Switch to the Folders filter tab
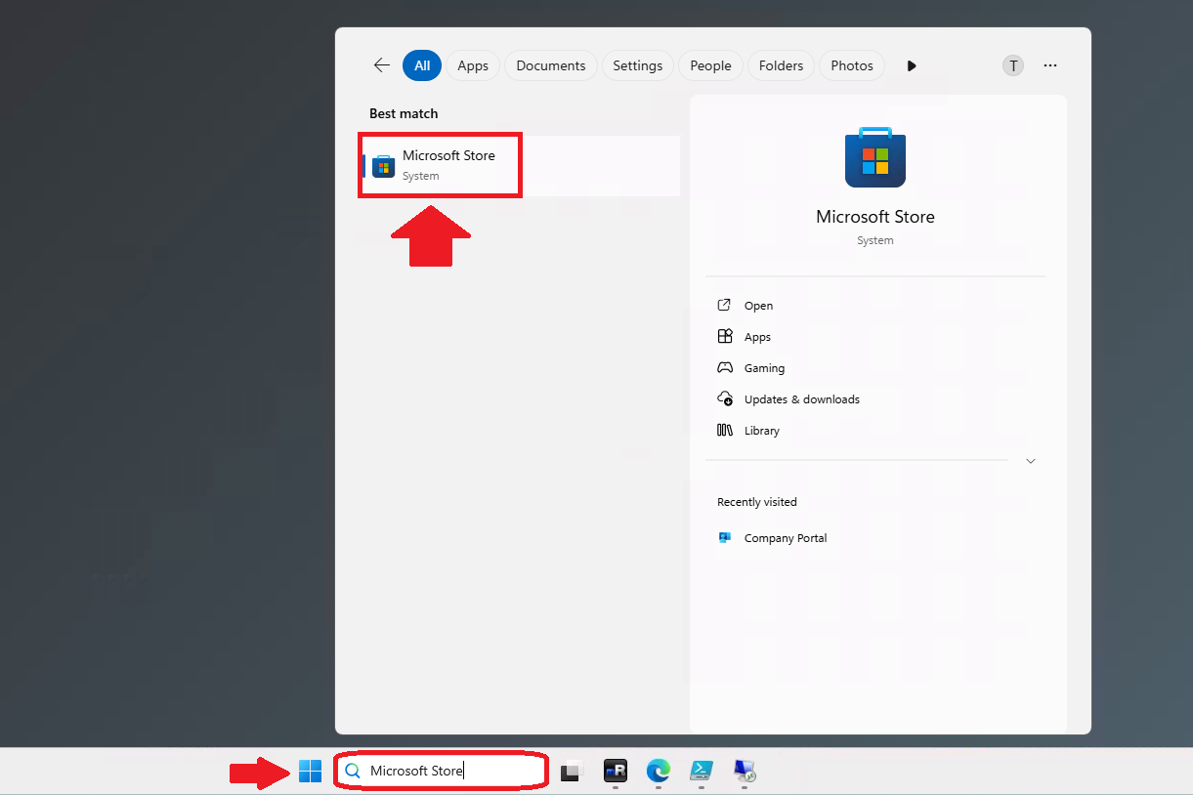The height and width of the screenshot is (795, 1193). (781, 65)
